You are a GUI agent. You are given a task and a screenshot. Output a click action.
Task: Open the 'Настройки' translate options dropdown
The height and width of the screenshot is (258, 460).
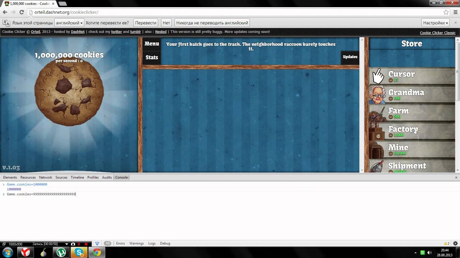(436, 23)
